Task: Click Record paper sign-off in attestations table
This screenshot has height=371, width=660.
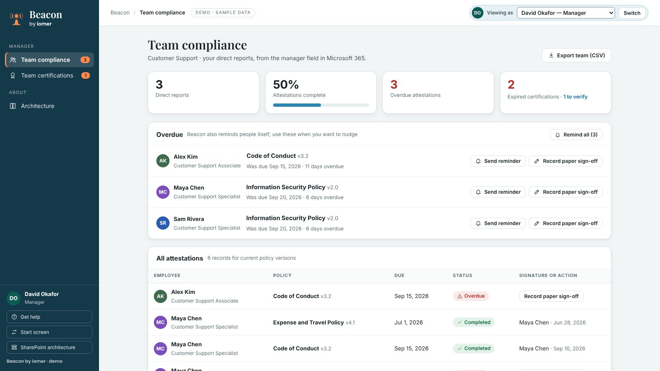Action: pyautogui.click(x=551, y=296)
